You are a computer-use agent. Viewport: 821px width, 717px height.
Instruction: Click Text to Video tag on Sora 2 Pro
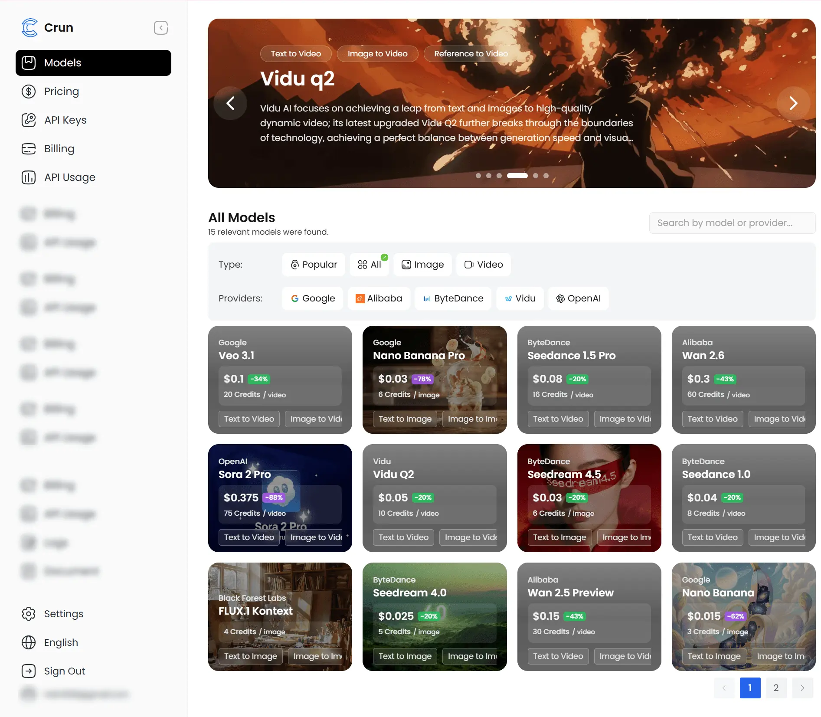(249, 537)
